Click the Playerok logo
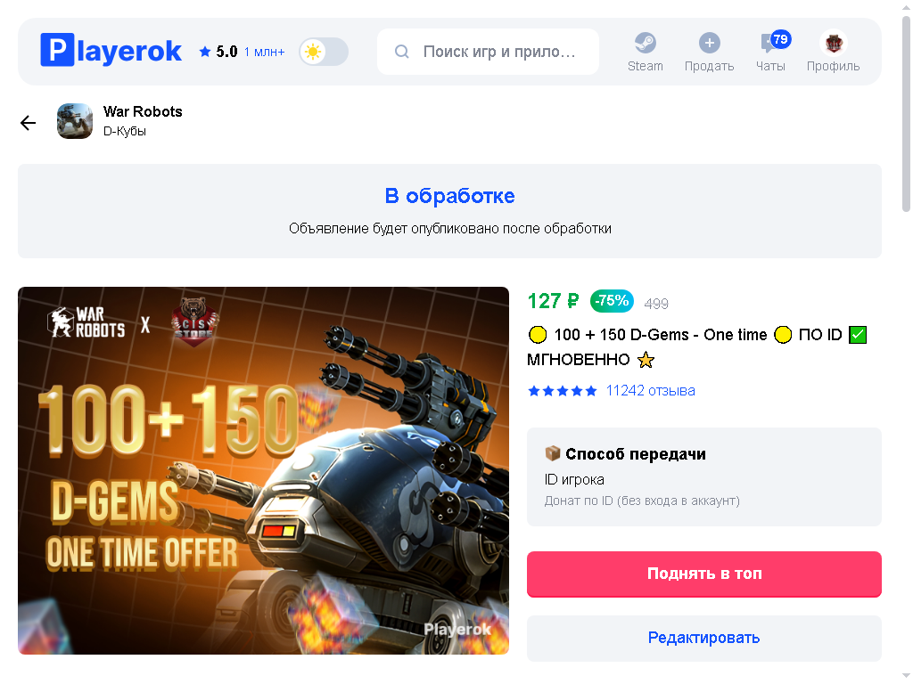Screen dimensions: 913x684 coord(111,51)
